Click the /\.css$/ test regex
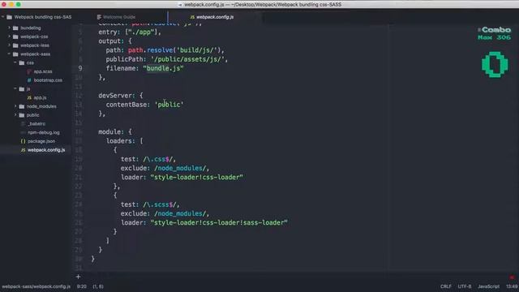This screenshot has height=292, width=519. [x=157, y=159]
